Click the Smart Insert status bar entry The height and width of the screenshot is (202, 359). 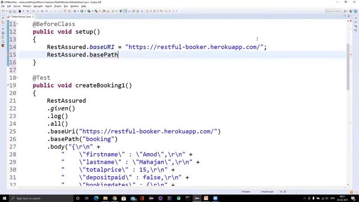(x=267, y=192)
